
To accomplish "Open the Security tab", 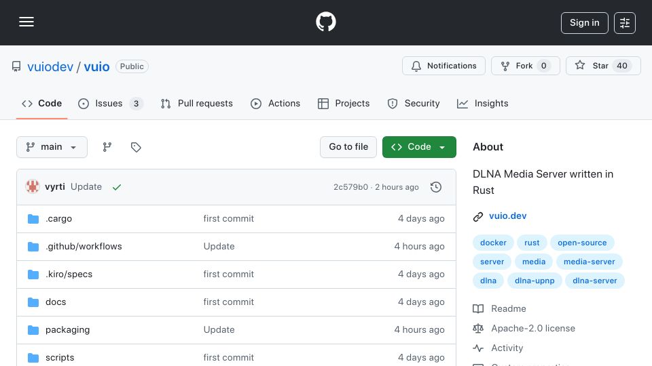I will pyautogui.click(x=414, y=103).
